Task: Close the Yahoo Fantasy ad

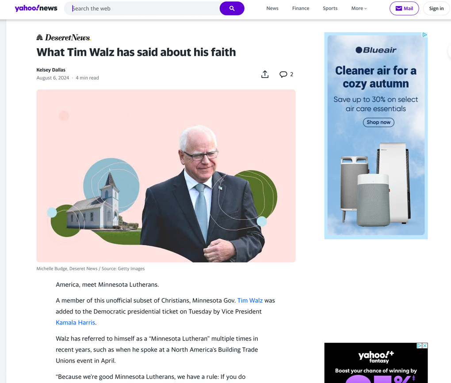Action: click(x=425, y=345)
